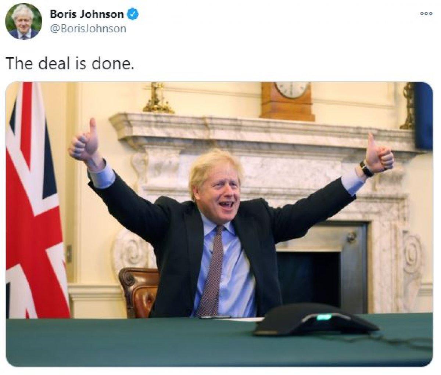Click the left raised thumbs-up hand
Image resolution: width=441 pixels, height=375 pixels.
85,141
